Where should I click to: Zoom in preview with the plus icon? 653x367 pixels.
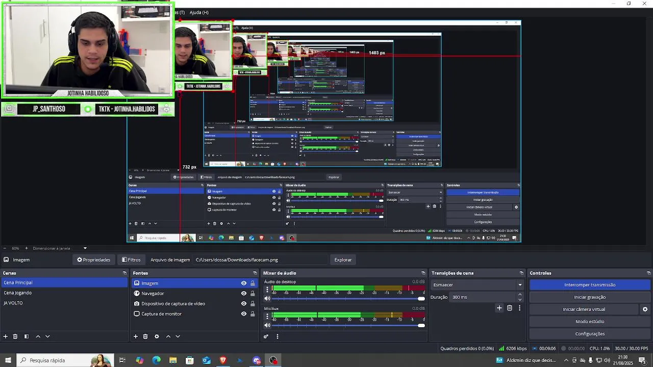point(27,248)
